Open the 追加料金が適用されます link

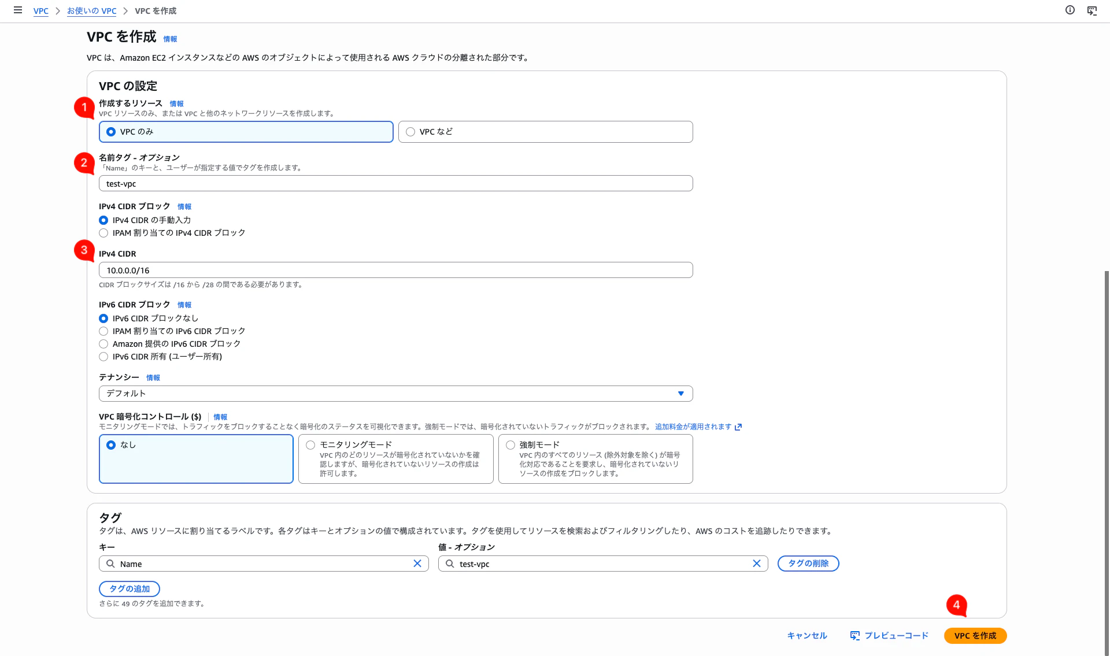tap(692, 427)
